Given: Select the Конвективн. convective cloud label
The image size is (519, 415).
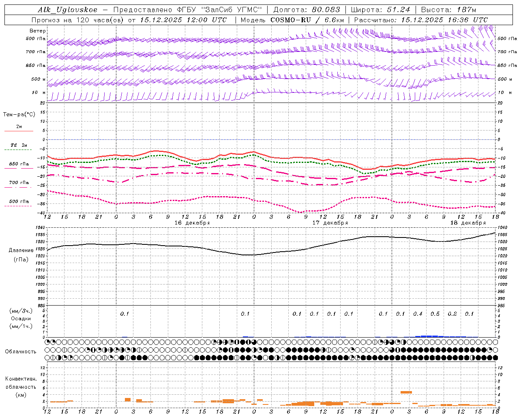Looking at the screenshot, I should [21, 379].
